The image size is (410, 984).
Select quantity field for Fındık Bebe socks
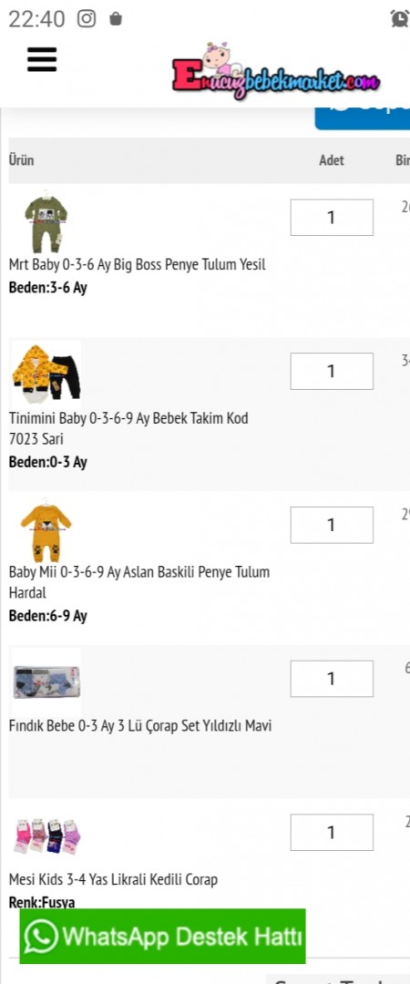(332, 679)
